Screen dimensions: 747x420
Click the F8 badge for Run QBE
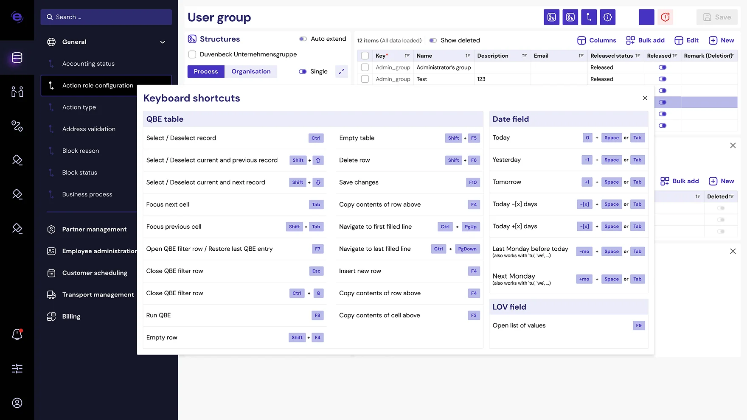coord(317,315)
